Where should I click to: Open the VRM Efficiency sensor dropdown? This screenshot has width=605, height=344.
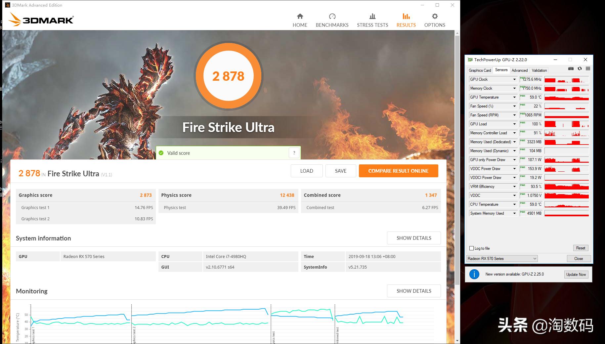(x=514, y=187)
